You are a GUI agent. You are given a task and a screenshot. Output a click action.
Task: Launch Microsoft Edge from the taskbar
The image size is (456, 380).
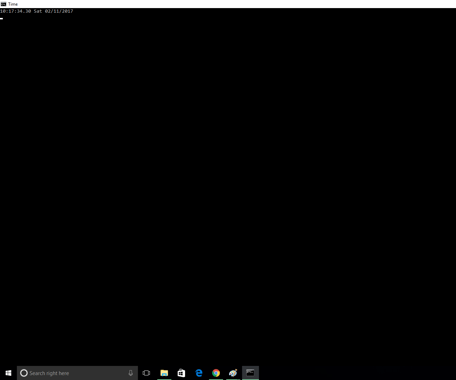click(199, 373)
